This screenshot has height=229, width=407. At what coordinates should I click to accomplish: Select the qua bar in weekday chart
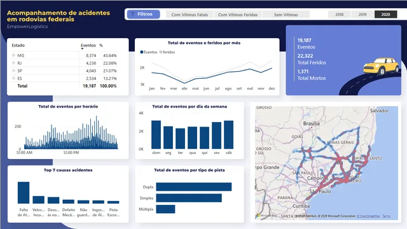(x=192, y=137)
